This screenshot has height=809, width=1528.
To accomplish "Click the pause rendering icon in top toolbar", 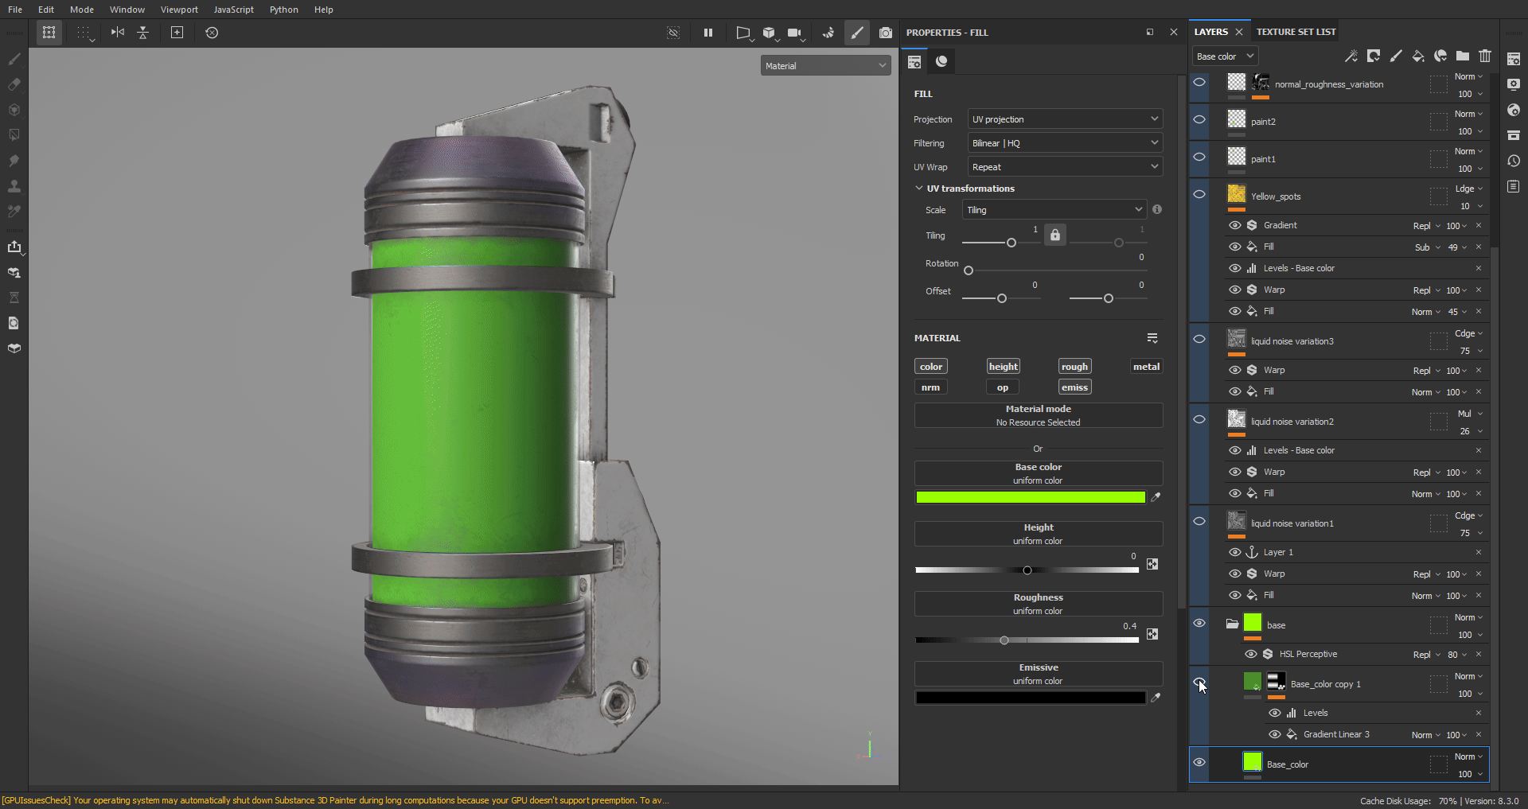I will [x=707, y=33].
